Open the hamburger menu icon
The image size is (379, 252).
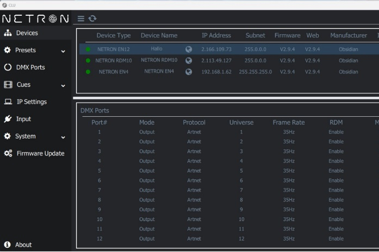point(81,18)
